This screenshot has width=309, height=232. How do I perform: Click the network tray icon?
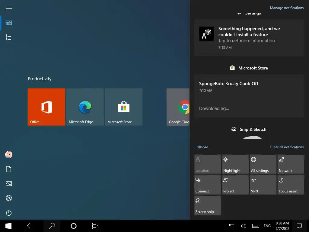tap(232, 226)
